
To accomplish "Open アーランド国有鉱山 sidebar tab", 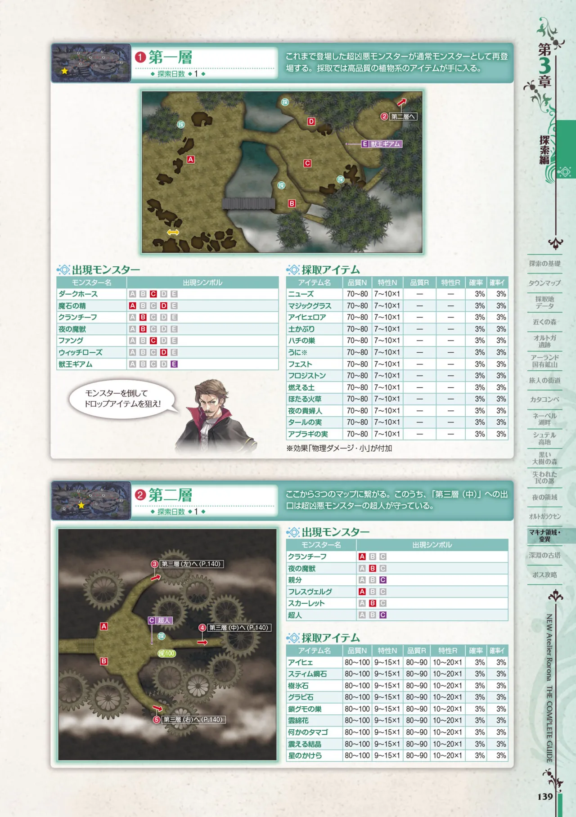I will click(545, 361).
